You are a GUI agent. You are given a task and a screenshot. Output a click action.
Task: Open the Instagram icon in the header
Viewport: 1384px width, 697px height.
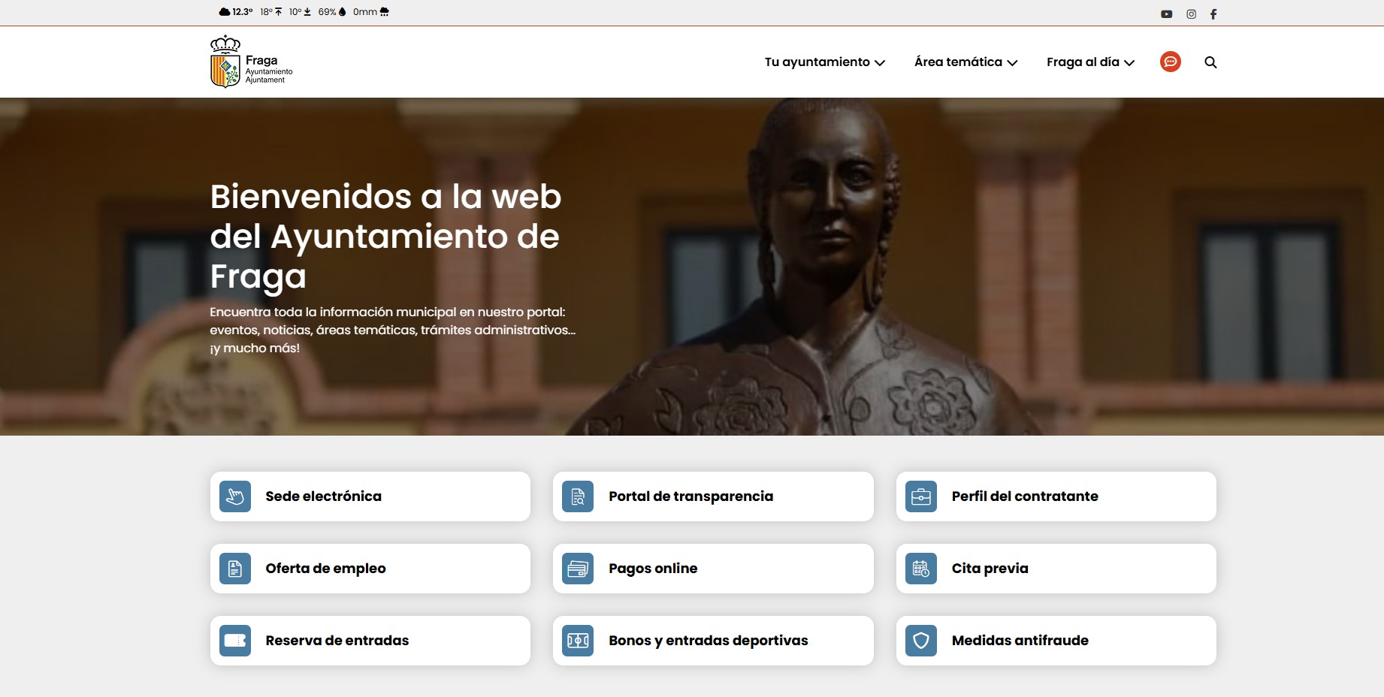pos(1190,14)
